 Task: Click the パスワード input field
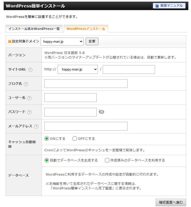point(70,112)
